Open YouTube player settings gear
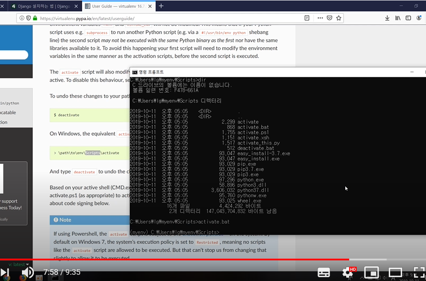Viewport: 426px width, 281px height. click(348, 272)
